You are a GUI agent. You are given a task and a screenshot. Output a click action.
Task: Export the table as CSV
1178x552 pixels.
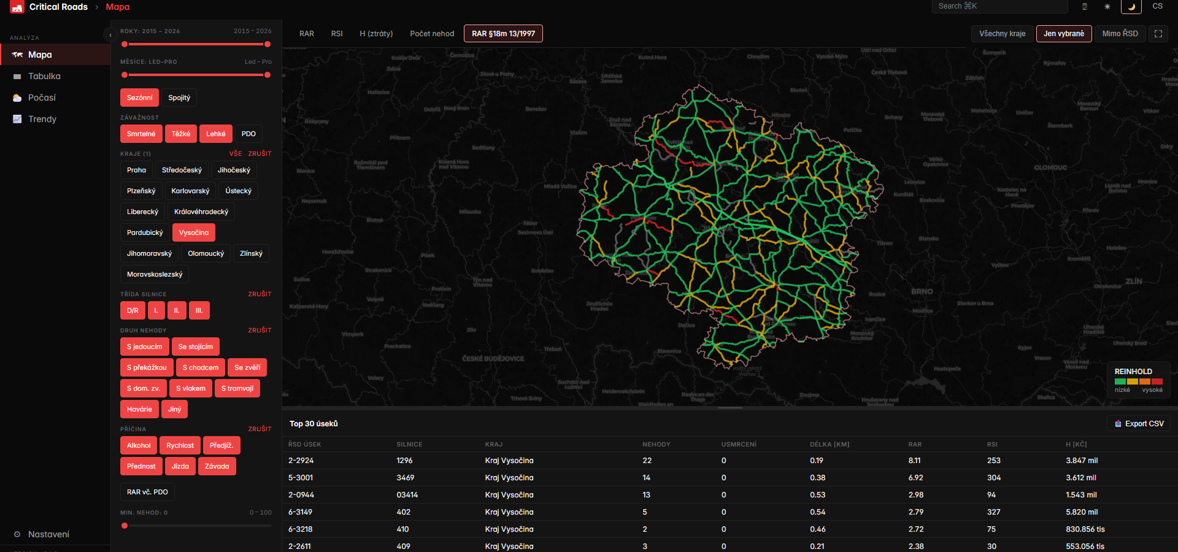tap(1139, 424)
